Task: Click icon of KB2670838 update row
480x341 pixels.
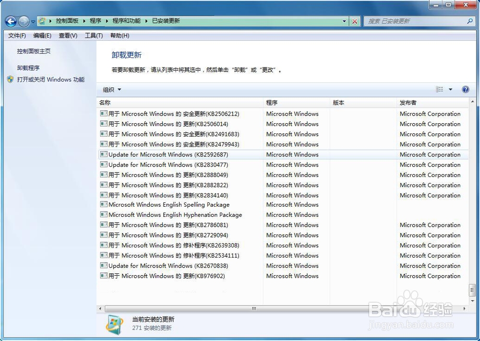Action: pos(104,265)
